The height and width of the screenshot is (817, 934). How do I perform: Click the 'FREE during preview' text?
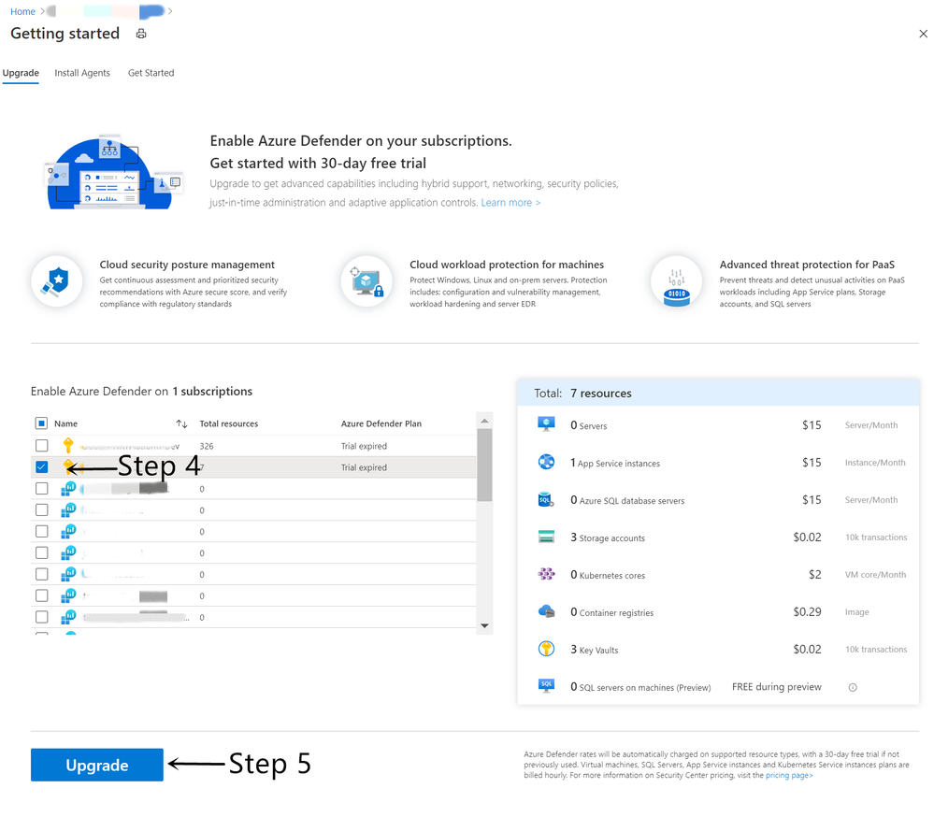click(777, 686)
